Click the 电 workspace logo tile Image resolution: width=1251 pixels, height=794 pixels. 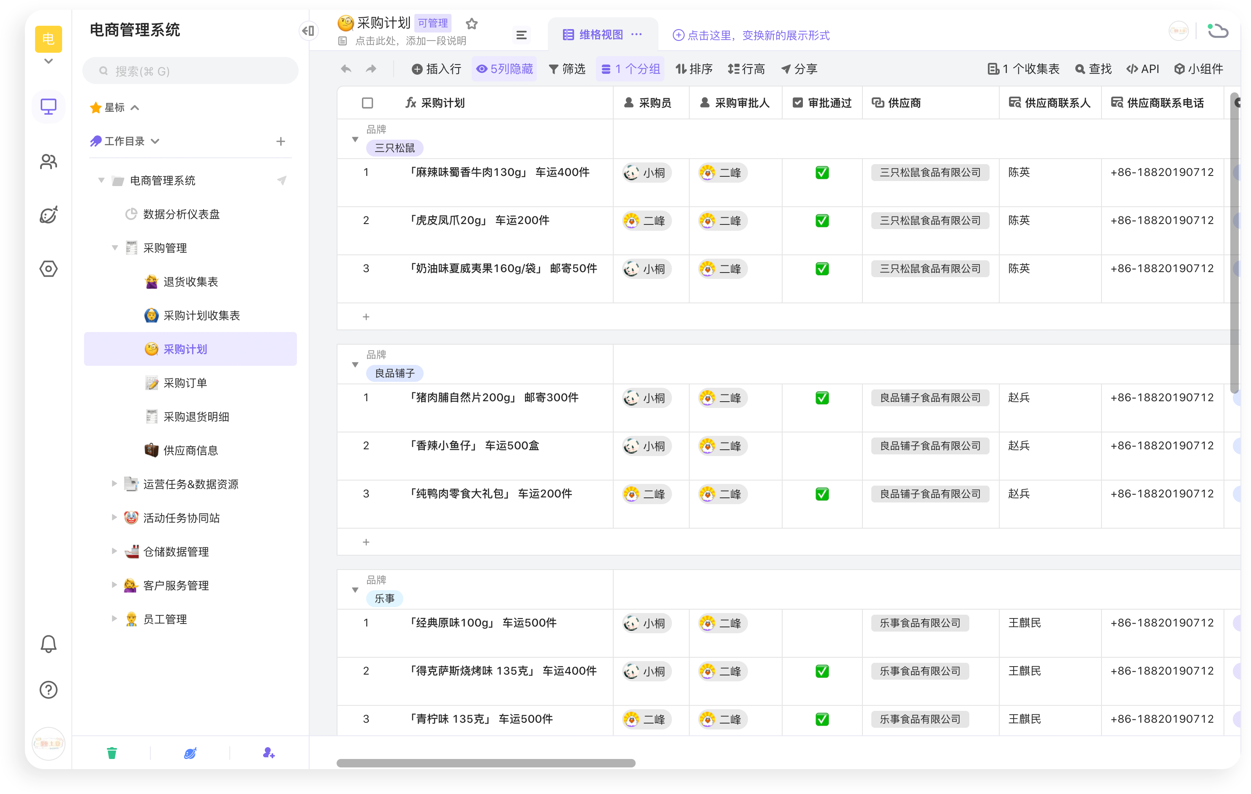pos(48,39)
